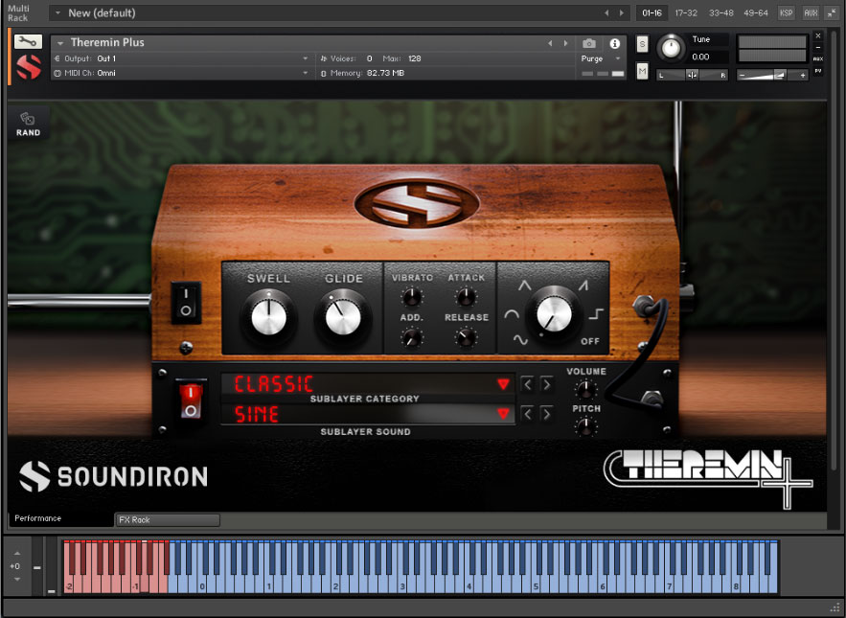Toggle the red sublayer power switch
Image resolution: width=846 pixels, height=618 pixels.
point(191,400)
